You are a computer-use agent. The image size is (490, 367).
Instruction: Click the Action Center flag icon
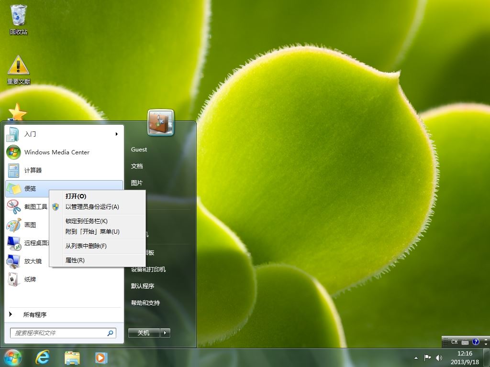click(427, 357)
